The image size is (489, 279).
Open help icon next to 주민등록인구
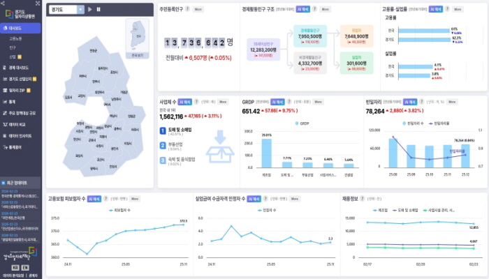tap(189, 10)
